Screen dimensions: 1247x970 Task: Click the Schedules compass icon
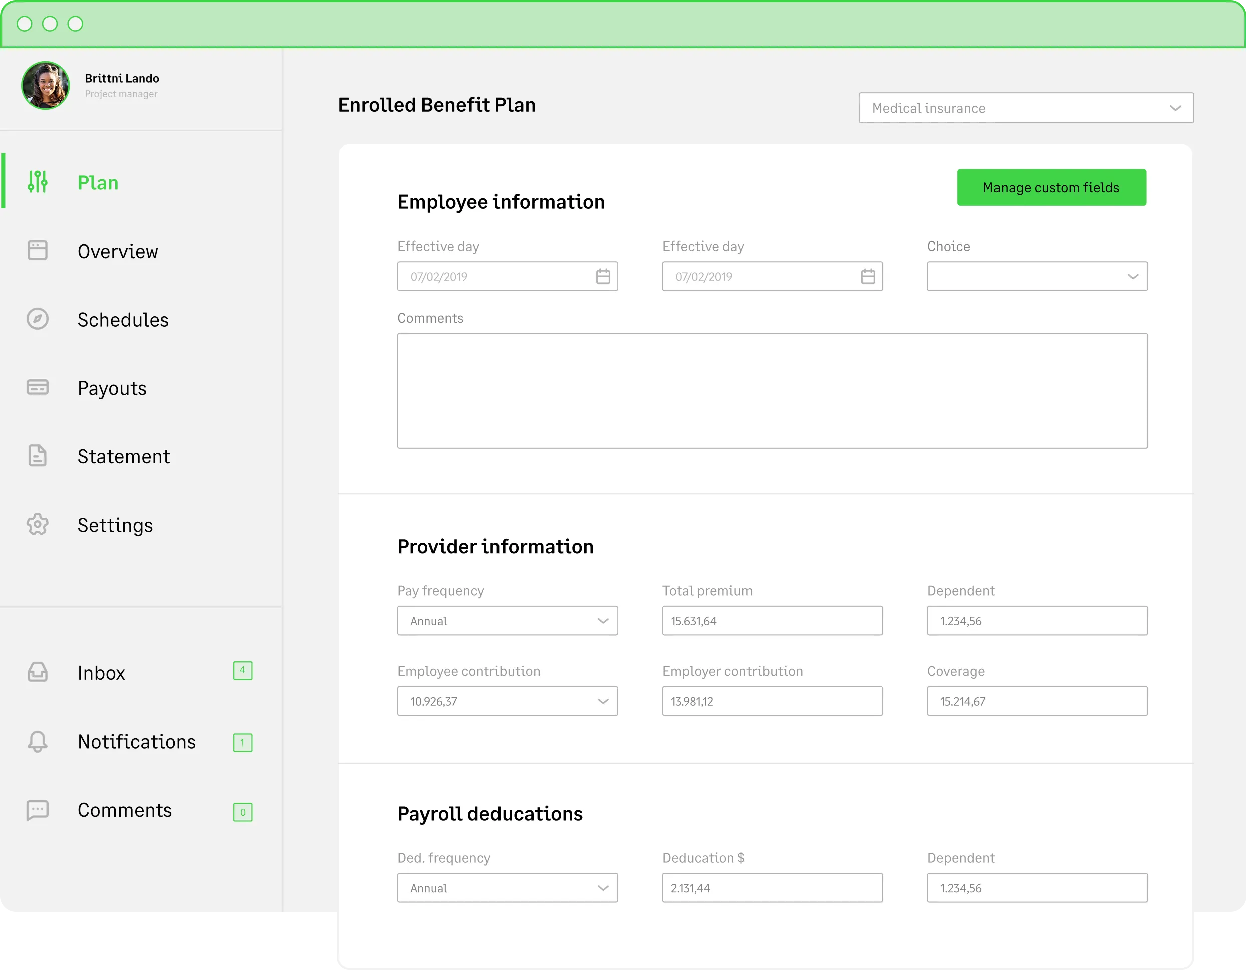38,319
